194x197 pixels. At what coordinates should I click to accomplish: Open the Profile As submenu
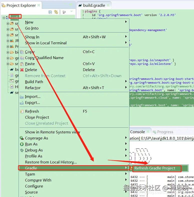tap(74, 156)
